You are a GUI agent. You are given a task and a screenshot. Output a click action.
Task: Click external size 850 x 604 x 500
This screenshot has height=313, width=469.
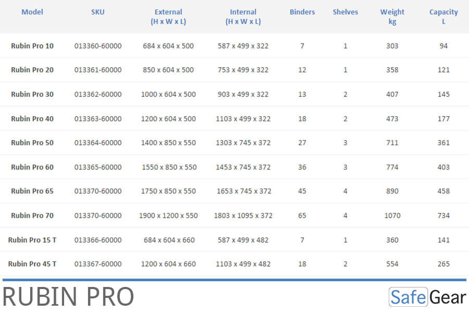[168, 70]
